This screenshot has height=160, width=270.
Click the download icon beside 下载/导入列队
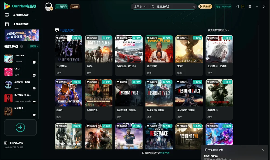pyautogui.click(x=6, y=143)
